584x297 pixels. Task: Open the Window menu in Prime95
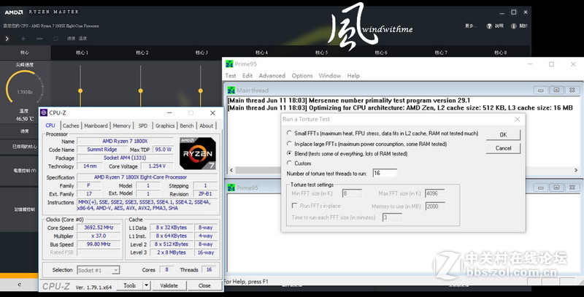[330, 76]
